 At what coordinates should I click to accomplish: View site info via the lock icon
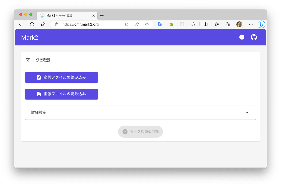click(x=57, y=24)
